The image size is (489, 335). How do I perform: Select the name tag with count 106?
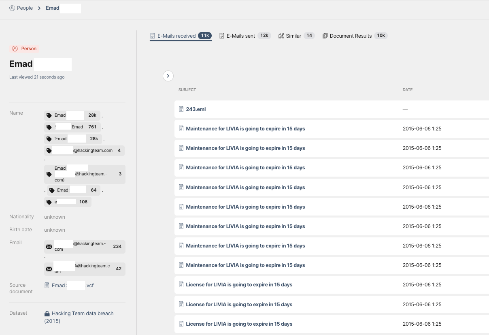click(x=68, y=202)
